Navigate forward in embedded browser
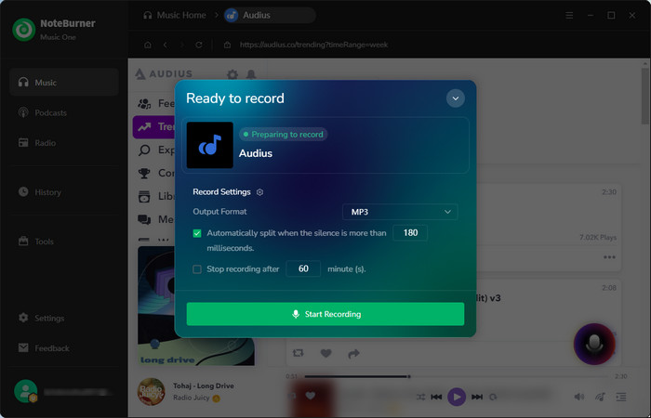The image size is (651, 418). point(182,45)
